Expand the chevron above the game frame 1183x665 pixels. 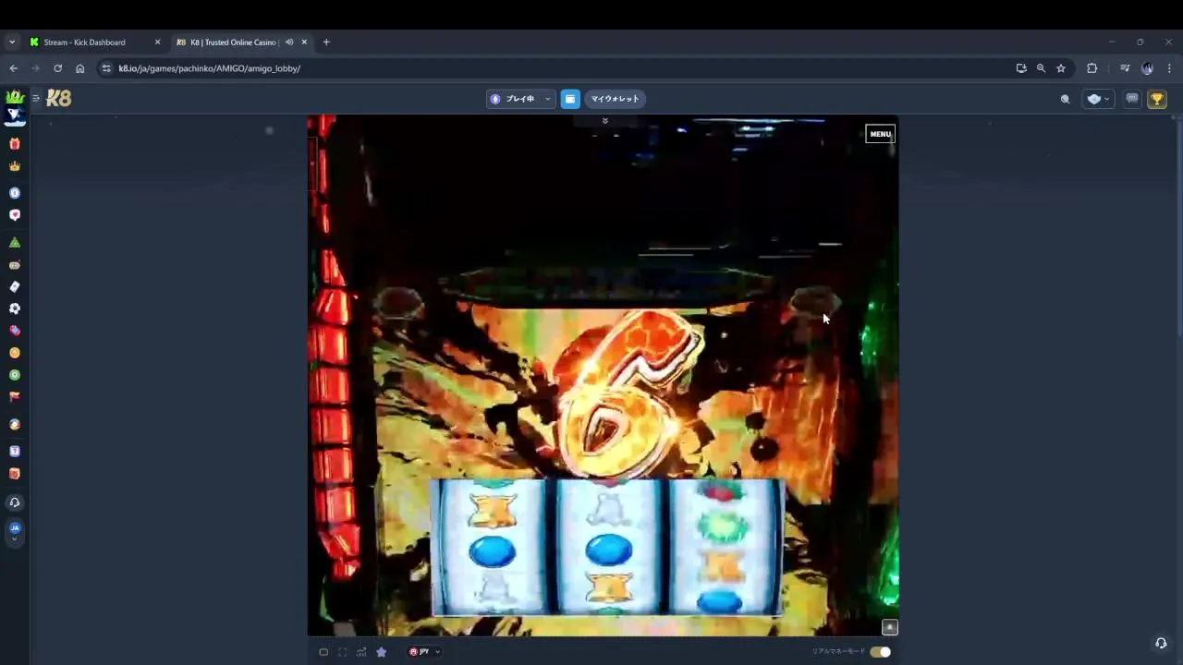click(x=605, y=121)
